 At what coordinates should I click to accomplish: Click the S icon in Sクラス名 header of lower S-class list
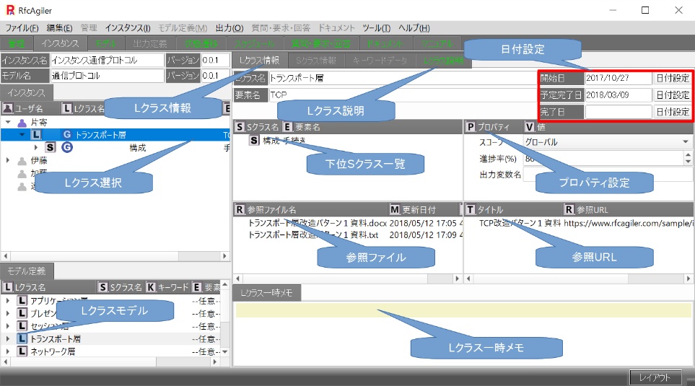240,127
